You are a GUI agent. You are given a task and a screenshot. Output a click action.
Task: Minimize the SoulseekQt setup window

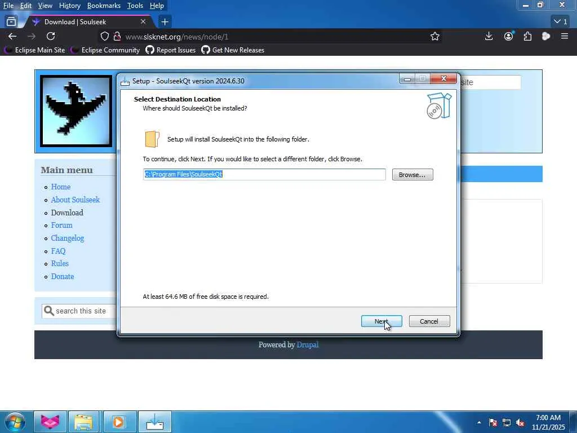407,79
